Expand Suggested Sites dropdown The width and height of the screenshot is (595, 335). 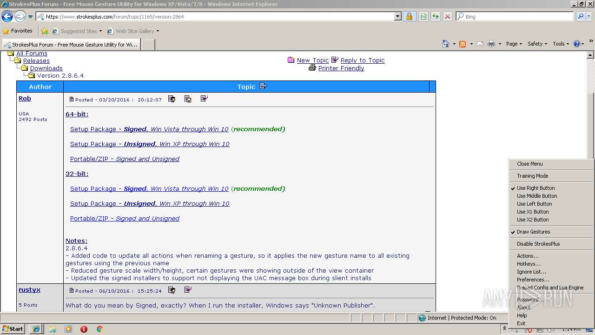(100, 31)
